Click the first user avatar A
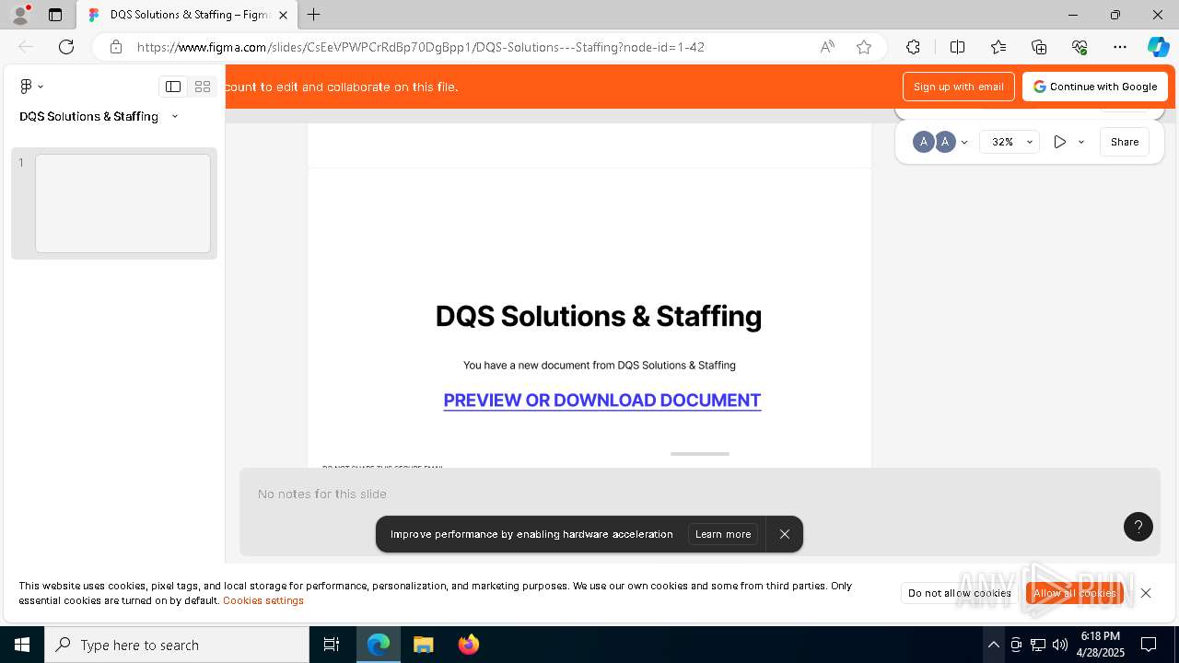Image resolution: width=1179 pixels, height=663 pixels. coord(923,142)
